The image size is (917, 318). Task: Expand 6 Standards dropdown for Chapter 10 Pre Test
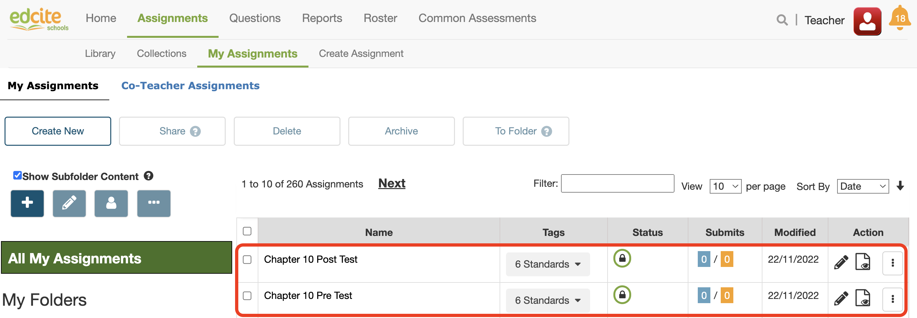547,300
